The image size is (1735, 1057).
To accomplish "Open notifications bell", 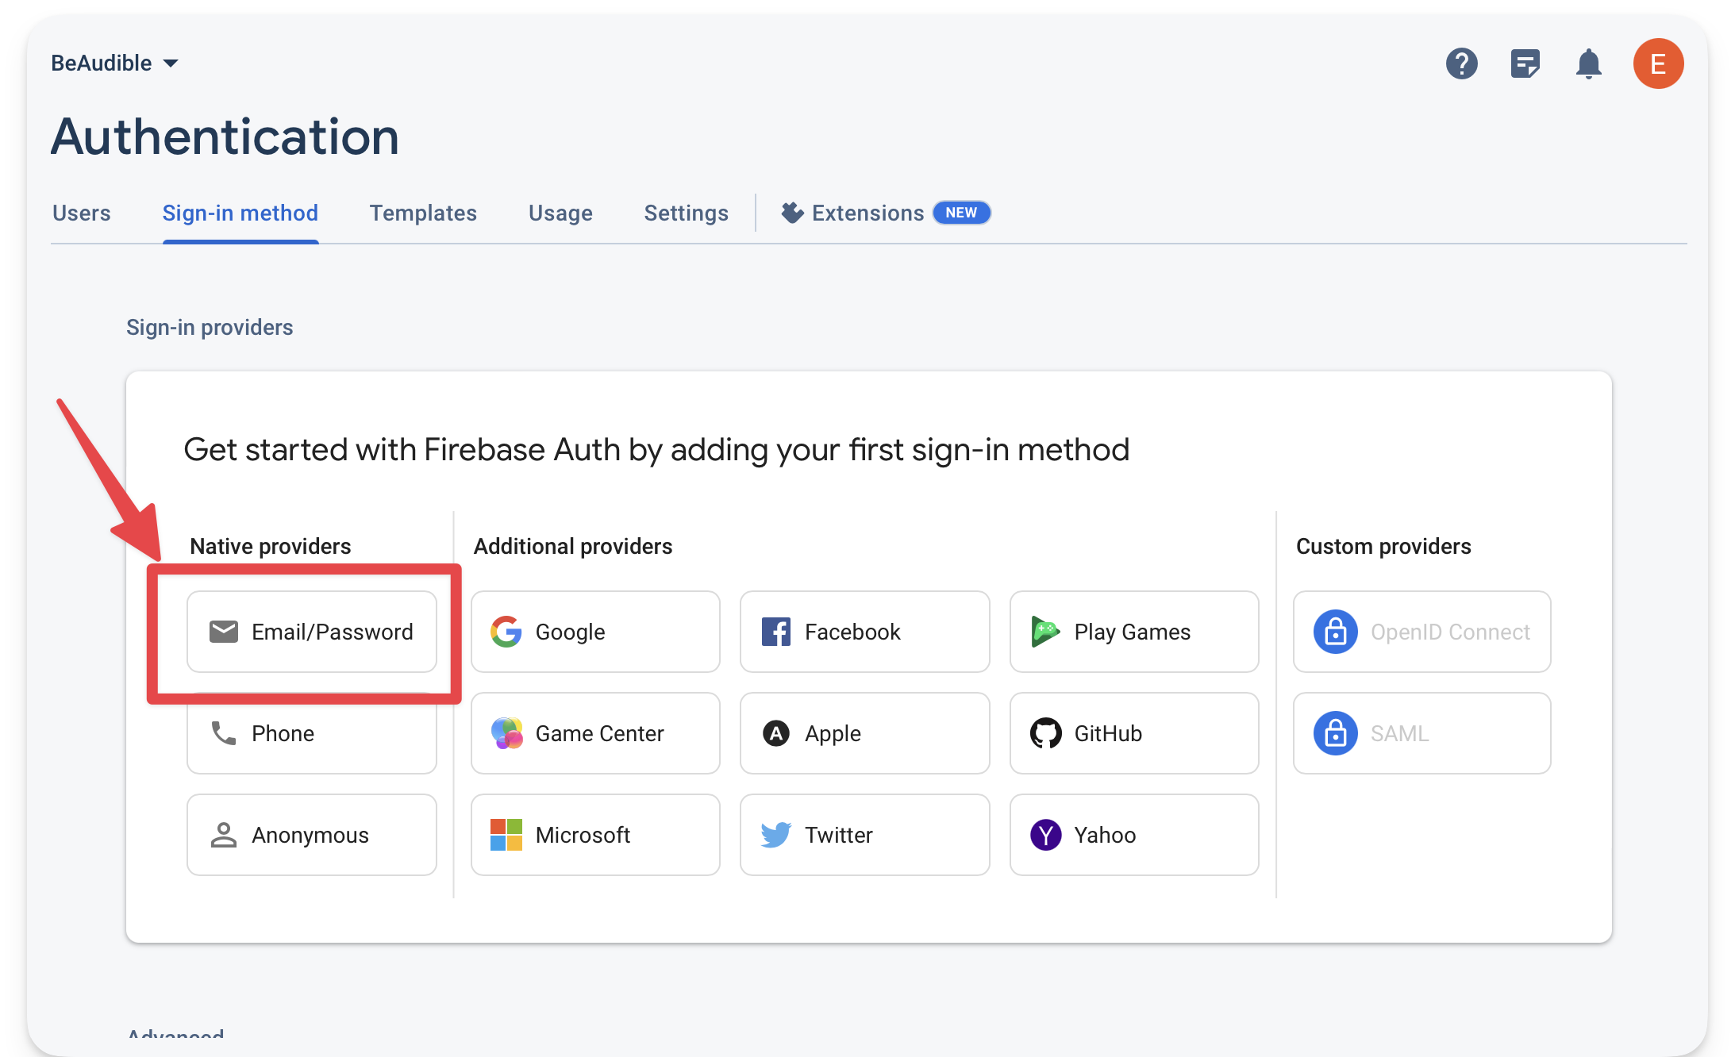I will pos(1588,63).
